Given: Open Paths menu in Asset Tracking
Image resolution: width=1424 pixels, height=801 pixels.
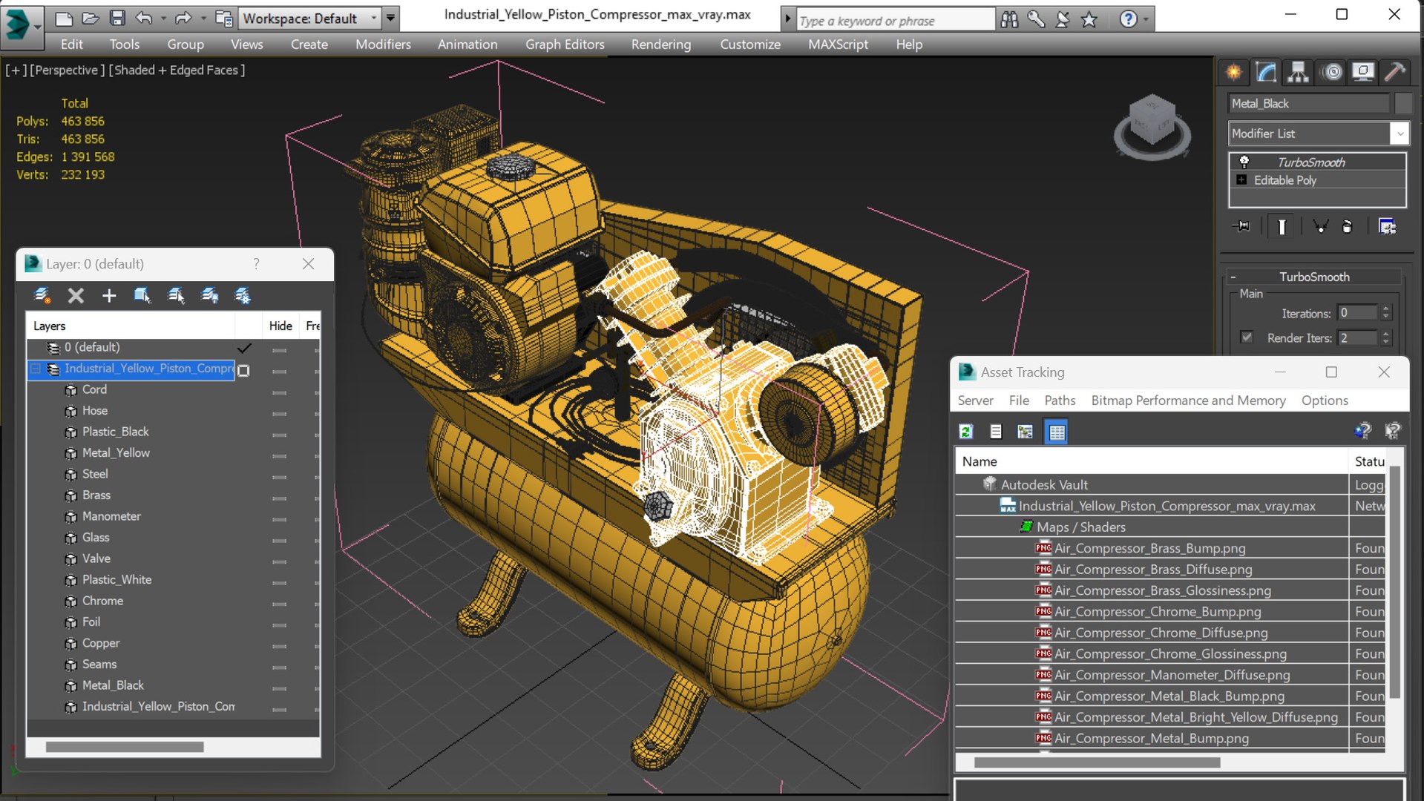Looking at the screenshot, I should pyautogui.click(x=1060, y=400).
